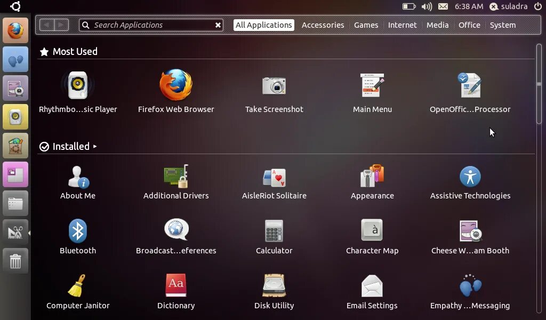This screenshot has width=546, height=320.
Task: Go back with the left navigation arrow
Action: [x=47, y=25]
